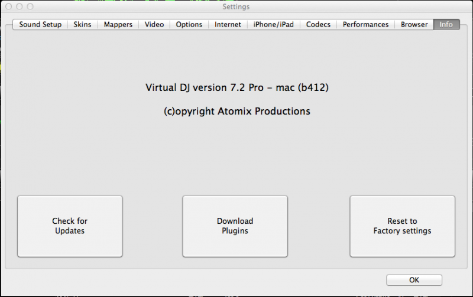Click the Virtual DJ version 7.2 text
This screenshot has width=473, height=297.
click(x=237, y=87)
